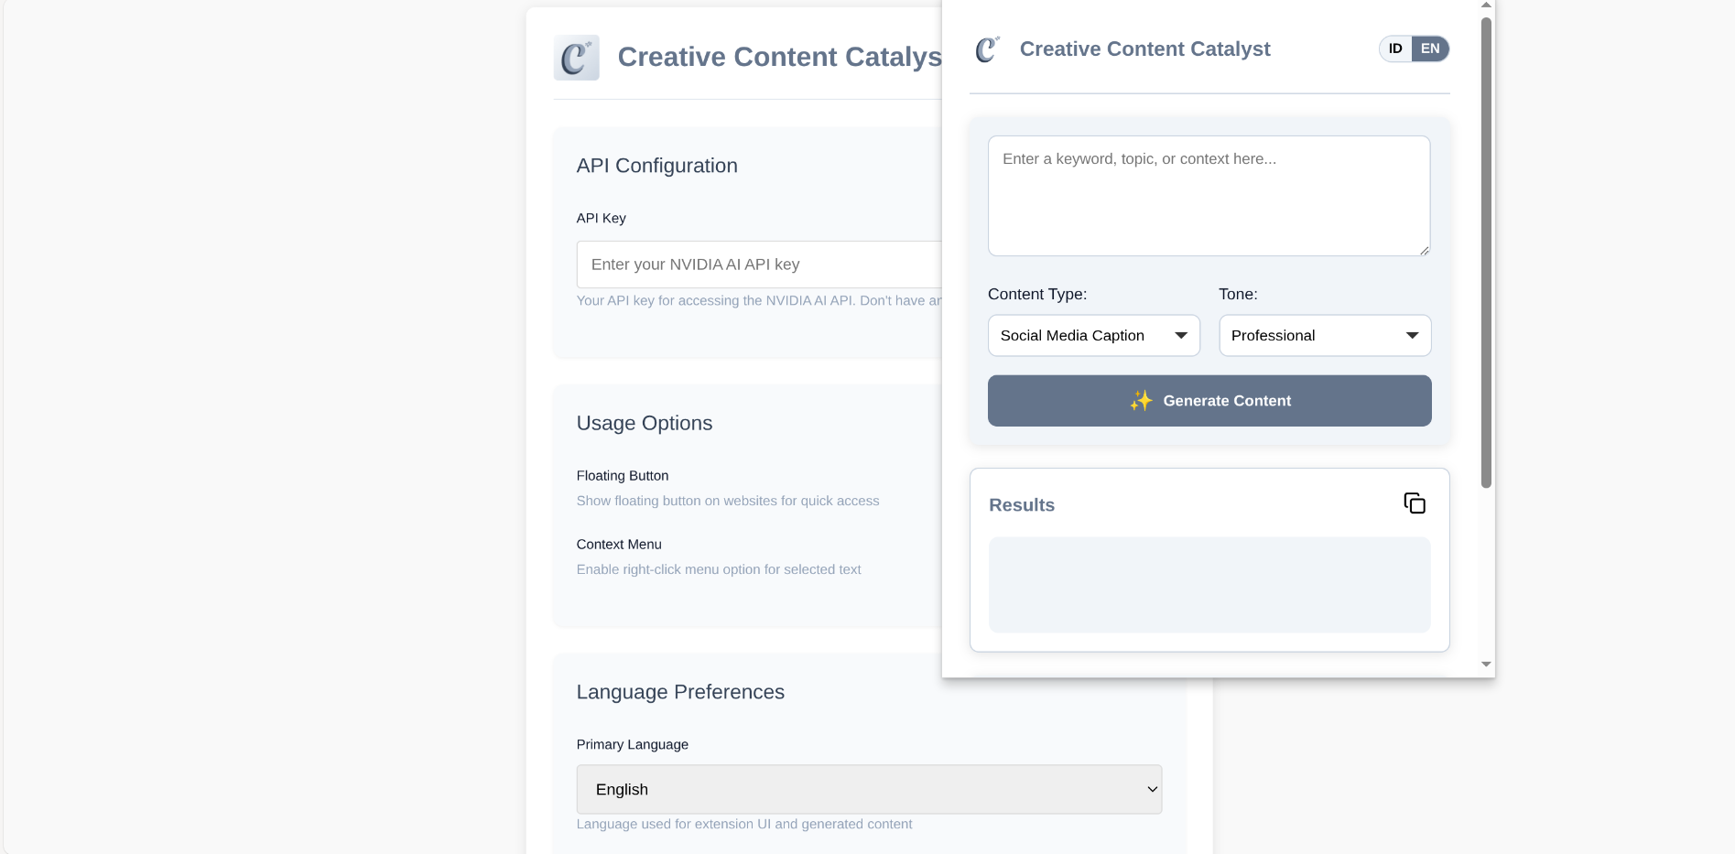Open the Primary Language dropdown set to English
The width and height of the screenshot is (1735, 854).
868,788
